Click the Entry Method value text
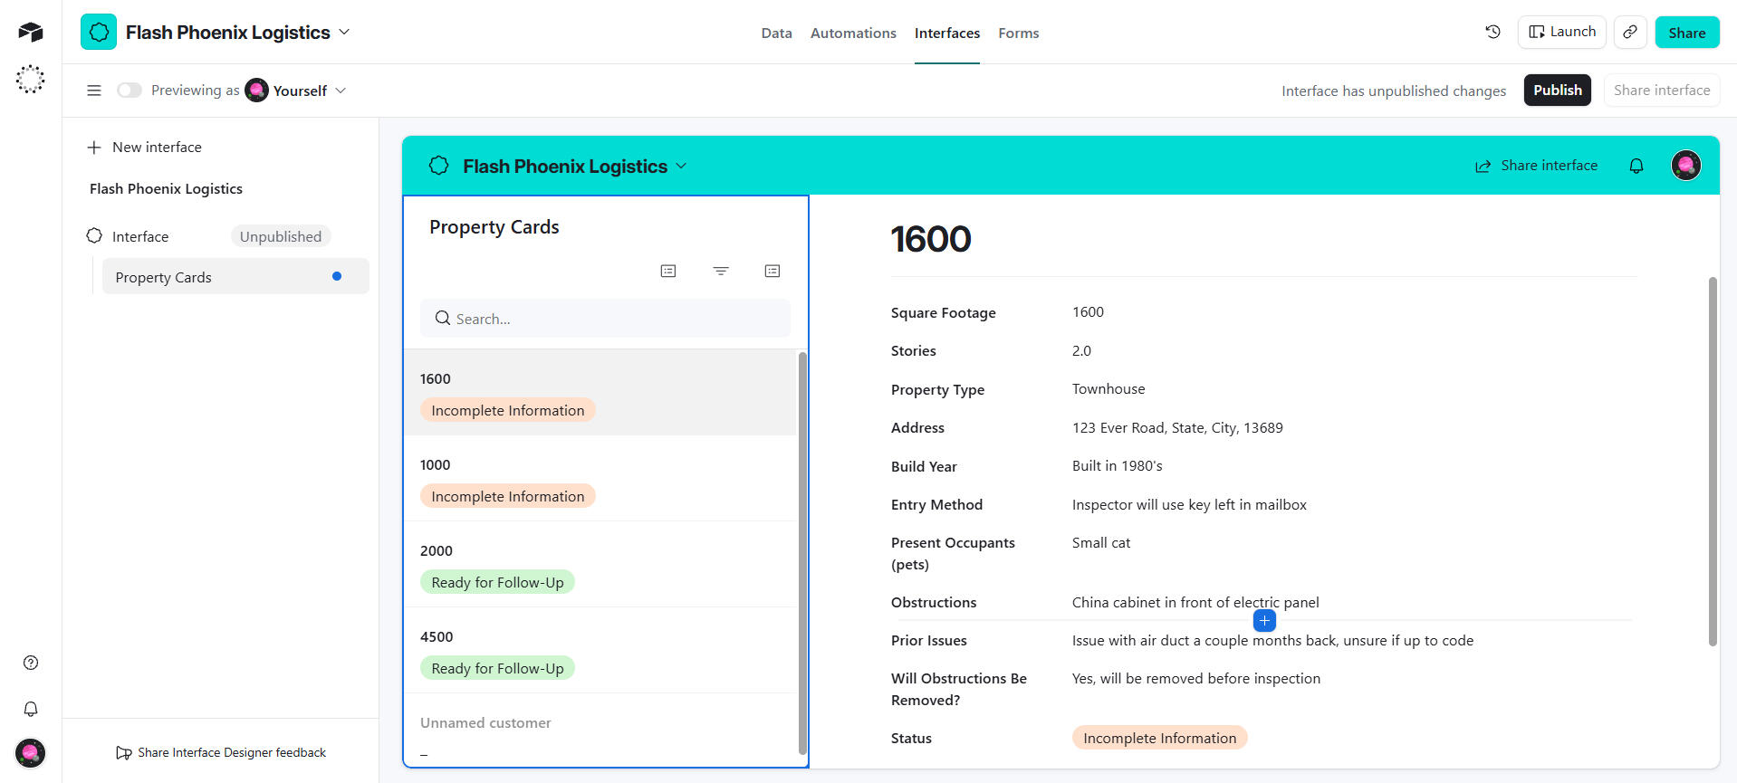The width and height of the screenshot is (1737, 783). [1189, 505]
